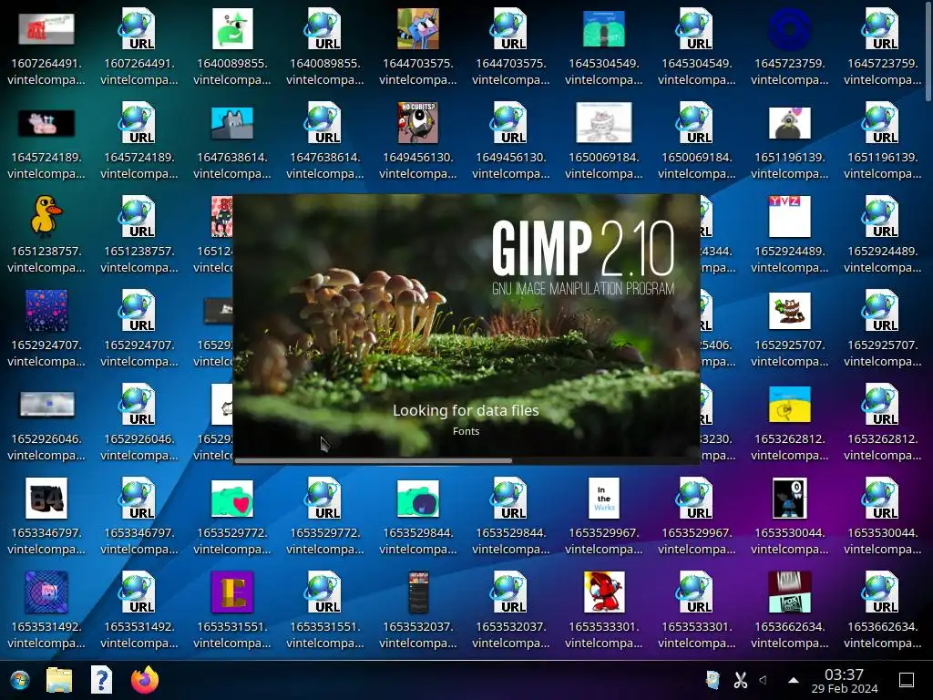
Task: Select the 1651238757 URL shortcut icon
Action: [x=138, y=217]
